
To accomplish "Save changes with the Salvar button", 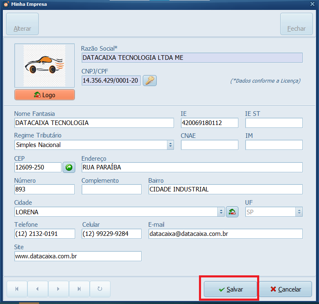I will coord(230,289).
